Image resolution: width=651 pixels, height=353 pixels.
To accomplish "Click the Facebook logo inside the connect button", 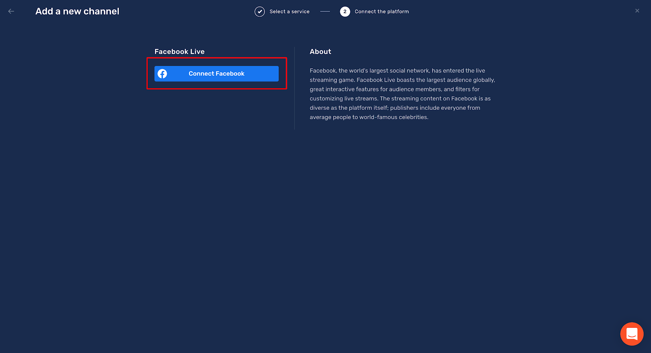I will 162,74.
